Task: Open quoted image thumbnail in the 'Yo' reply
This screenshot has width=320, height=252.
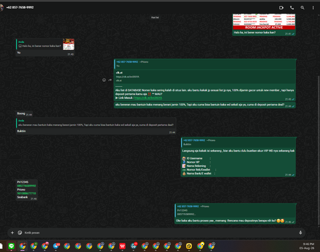Action: coord(68,44)
